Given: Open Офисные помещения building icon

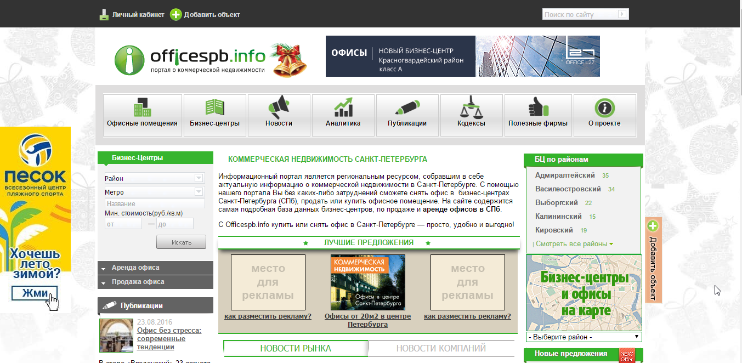Looking at the screenshot, I should pos(142,107).
